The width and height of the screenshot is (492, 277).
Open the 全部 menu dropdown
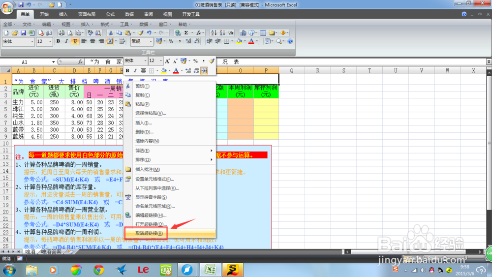pos(8,24)
